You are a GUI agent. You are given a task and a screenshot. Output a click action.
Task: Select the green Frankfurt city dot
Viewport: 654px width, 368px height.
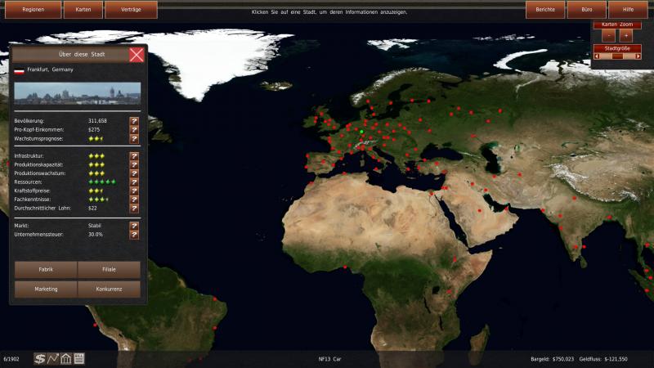[x=361, y=131]
